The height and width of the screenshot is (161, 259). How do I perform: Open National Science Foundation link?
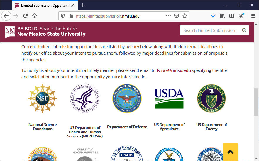click(x=43, y=127)
